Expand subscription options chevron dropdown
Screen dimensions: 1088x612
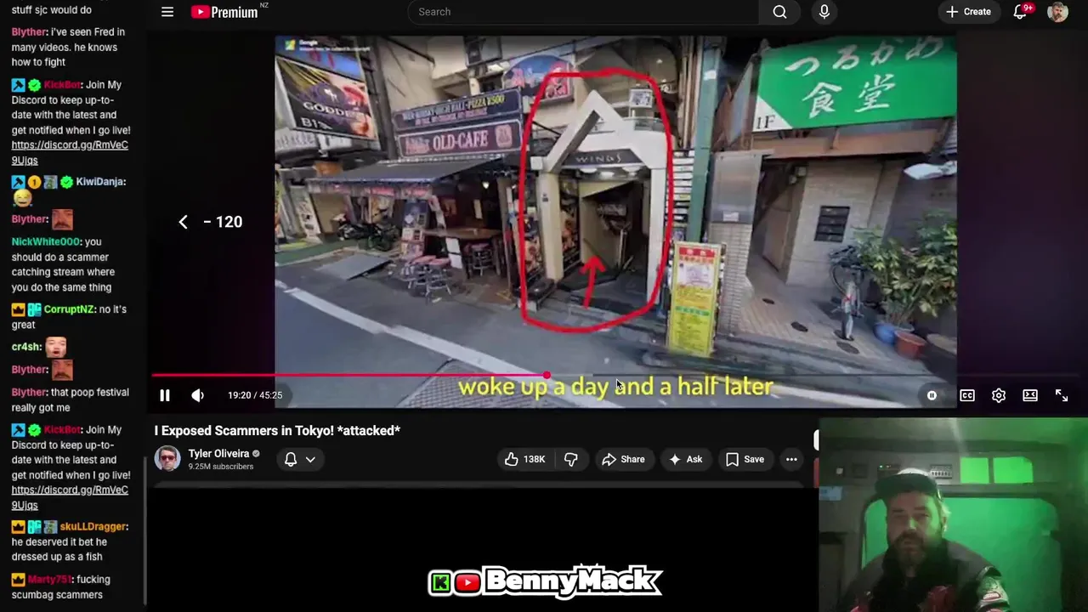click(x=310, y=459)
